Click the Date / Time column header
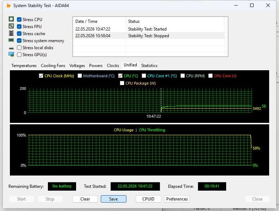The height and width of the screenshot is (211, 279). [99, 21]
